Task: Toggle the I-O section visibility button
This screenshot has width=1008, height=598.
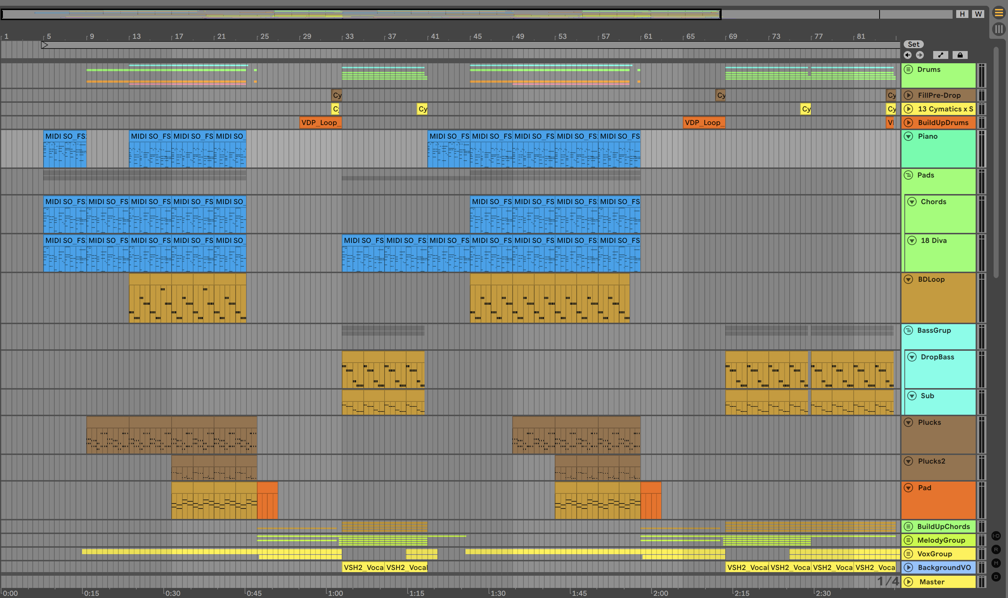Action: 996,536
